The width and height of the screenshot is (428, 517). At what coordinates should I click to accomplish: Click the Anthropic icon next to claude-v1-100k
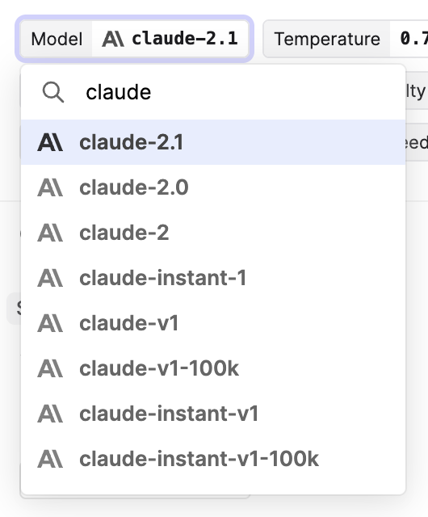50,368
